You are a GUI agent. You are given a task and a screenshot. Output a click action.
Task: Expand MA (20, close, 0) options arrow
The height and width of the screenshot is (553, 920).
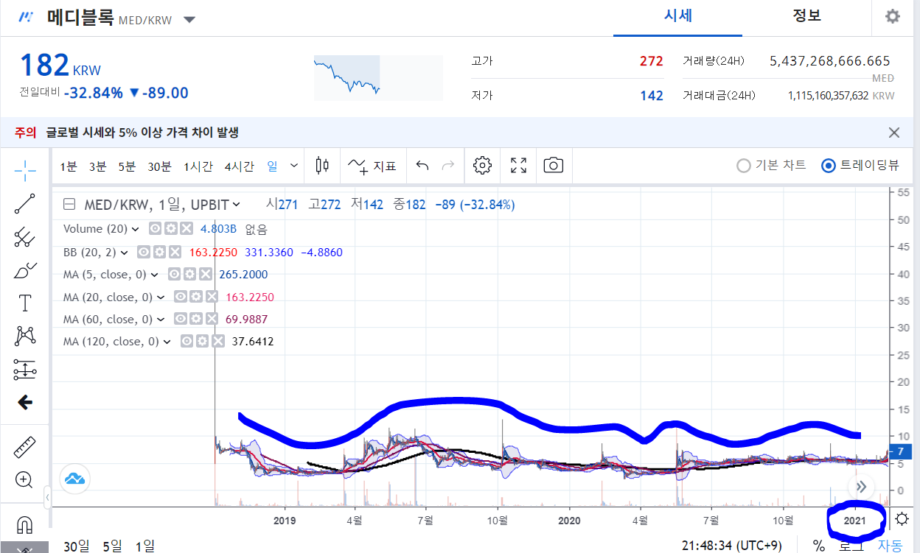pyautogui.click(x=161, y=297)
